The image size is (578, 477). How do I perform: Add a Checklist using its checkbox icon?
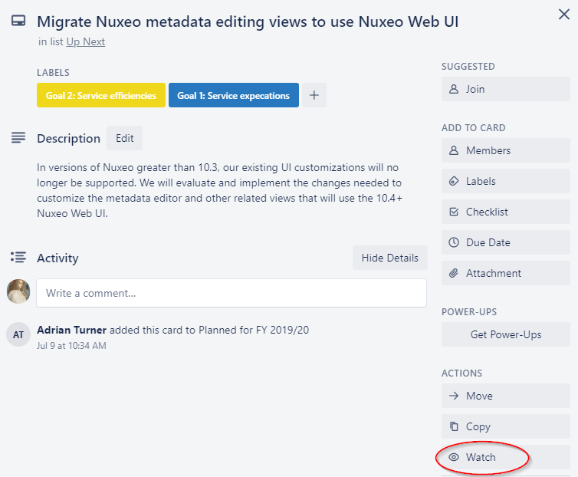pos(454,212)
